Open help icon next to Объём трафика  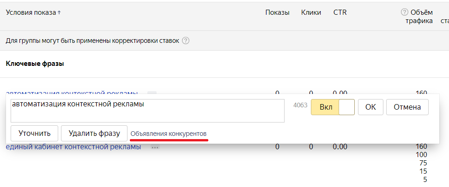(x=405, y=12)
